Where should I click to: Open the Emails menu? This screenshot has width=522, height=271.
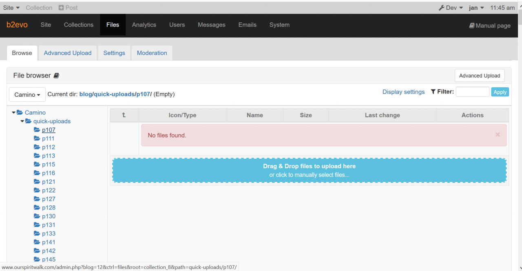point(248,25)
